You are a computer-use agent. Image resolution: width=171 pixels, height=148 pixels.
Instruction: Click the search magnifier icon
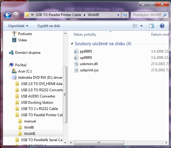pyautogui.click(x=165, y=15)
